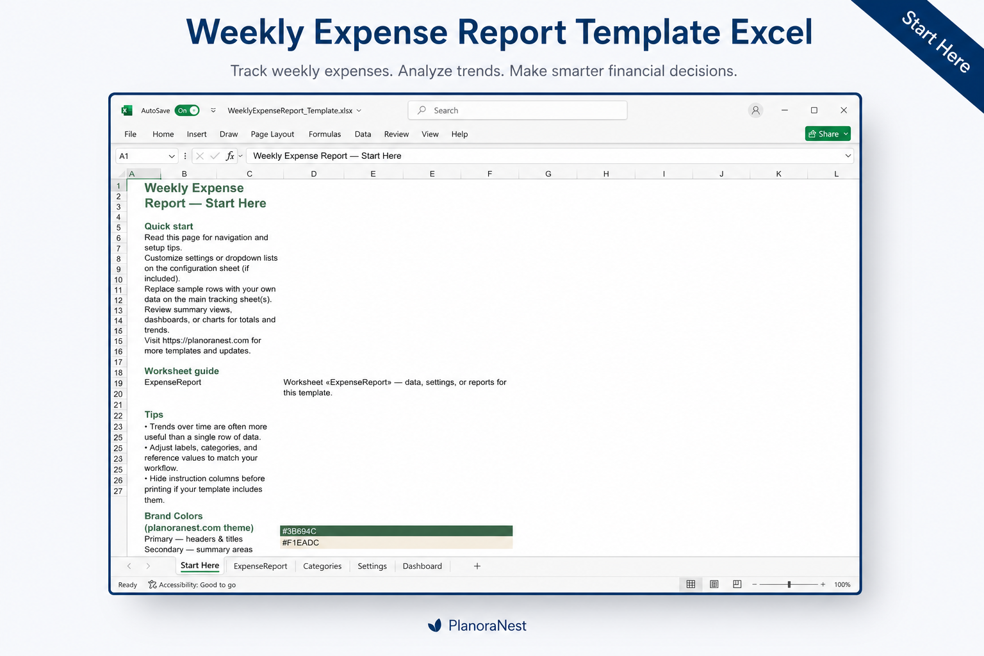Screen dimensions: 984x656
Task: Open the Categories sheet tab
Action: click(322, 566)
